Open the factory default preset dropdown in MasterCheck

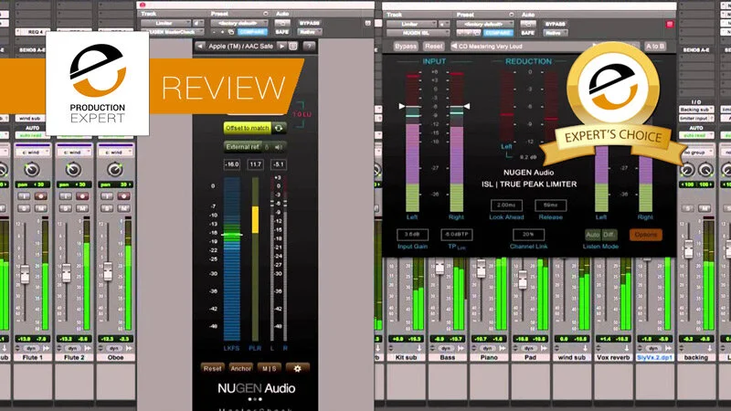pyautogui.click(x=239, y=24)
